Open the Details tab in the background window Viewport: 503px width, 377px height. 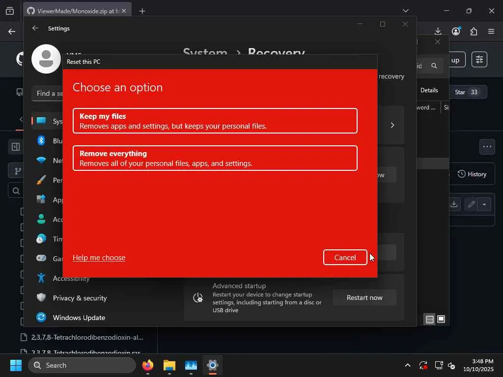(x=429, y=90)
